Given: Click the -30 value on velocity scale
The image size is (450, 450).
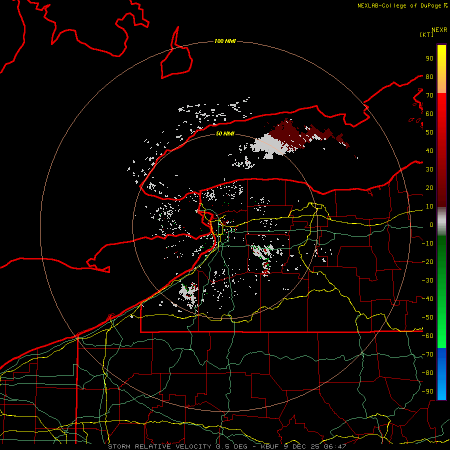Looking at the screenshot, I should tap(427, 280).
